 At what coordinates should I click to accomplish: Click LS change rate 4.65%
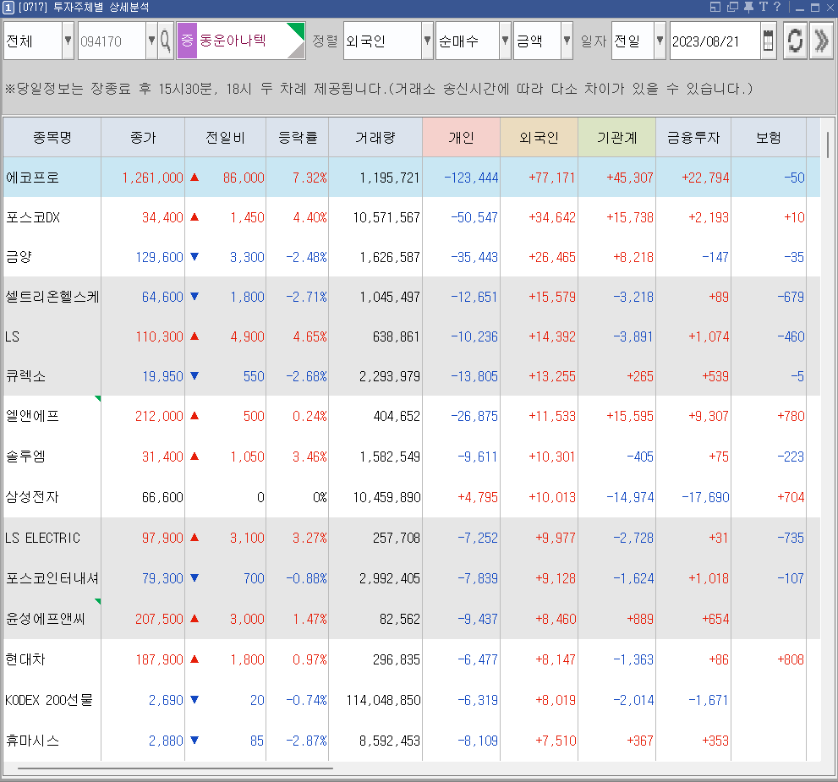pos(310,337)
